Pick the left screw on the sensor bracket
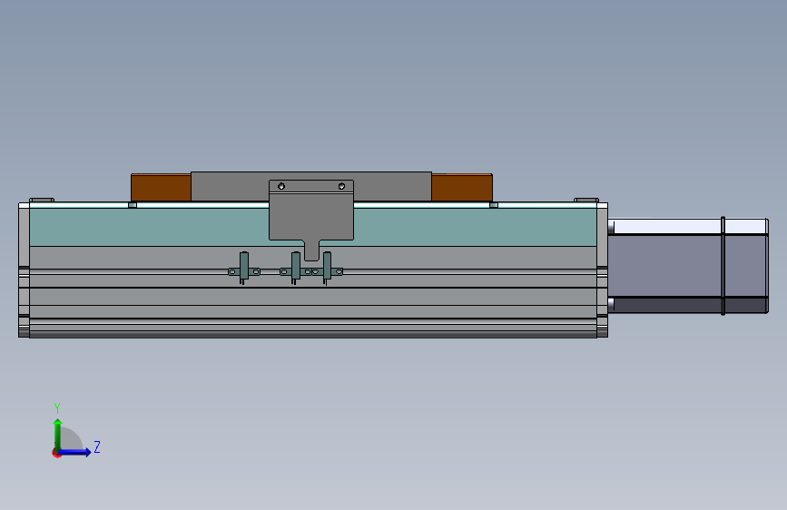The image size is (787, 510). tap(281, 186)
